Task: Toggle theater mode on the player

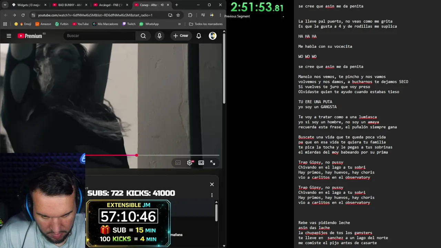Action: [x=201, y=163]
